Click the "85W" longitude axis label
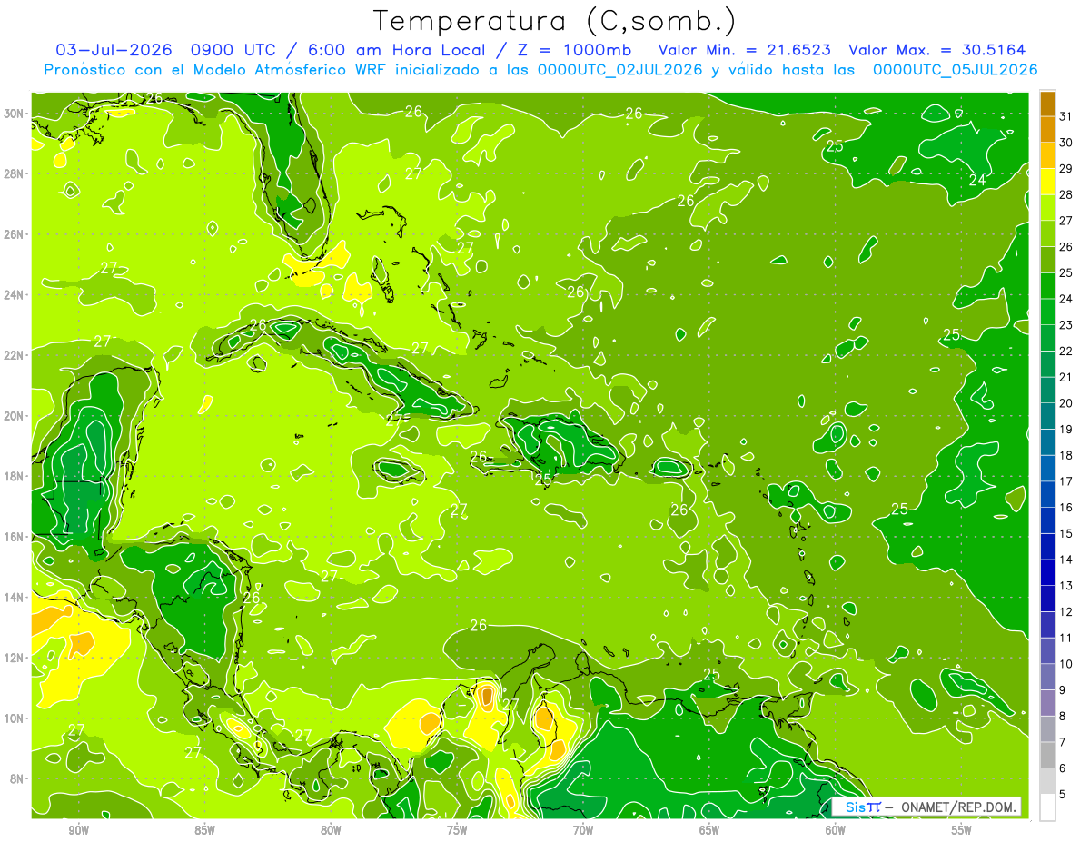This screenshot has height=842, width=1090. point(204,831)
